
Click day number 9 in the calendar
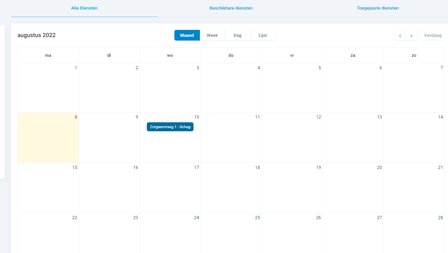coord(137,117)
